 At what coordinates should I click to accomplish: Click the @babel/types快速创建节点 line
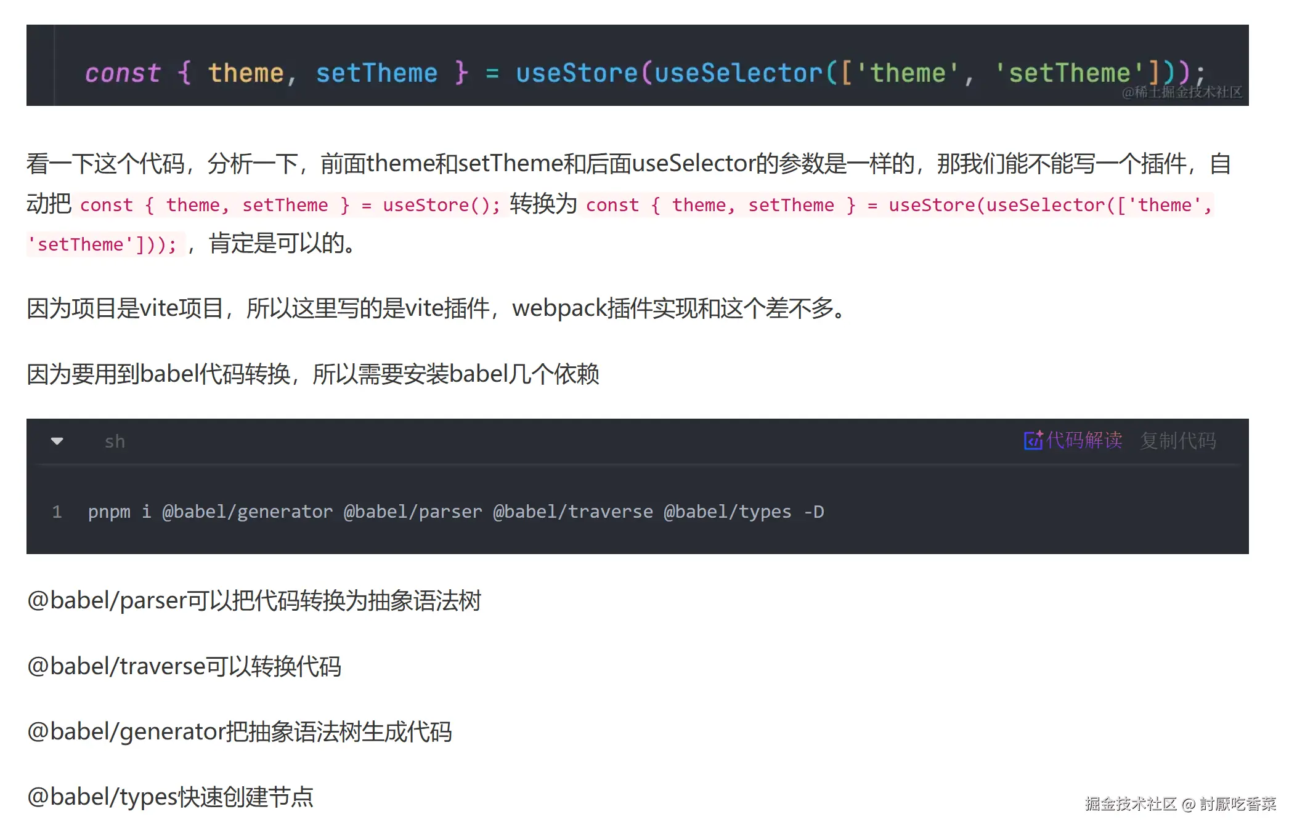coord(170,797)
